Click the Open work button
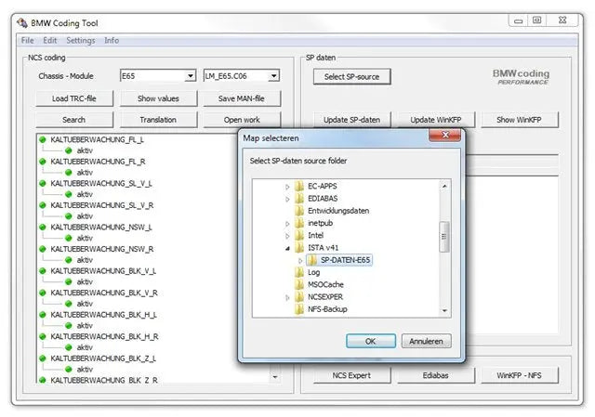 tap(242, 120)
